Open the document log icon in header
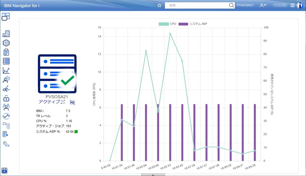The width and height of the screenshot is (306, 176). click(x=292, y=5)
